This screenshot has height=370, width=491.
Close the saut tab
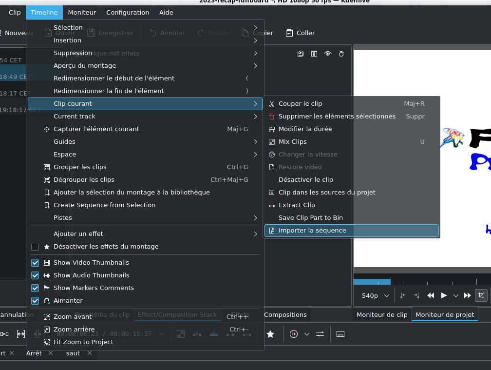pyautogui.click(x=90, y=353)
